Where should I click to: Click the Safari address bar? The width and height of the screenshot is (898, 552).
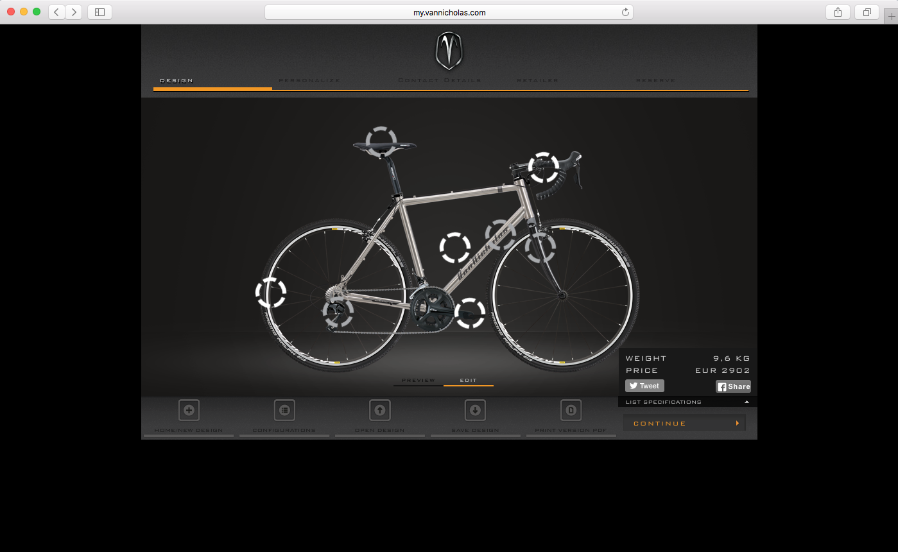pos(449,12)
